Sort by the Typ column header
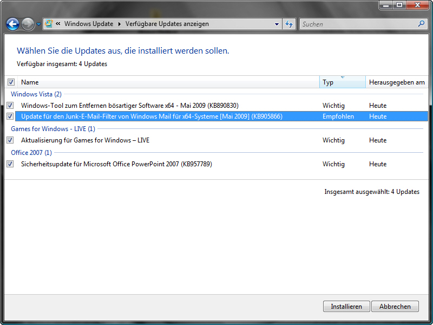433x325 pixels. (x=343, y=82)
